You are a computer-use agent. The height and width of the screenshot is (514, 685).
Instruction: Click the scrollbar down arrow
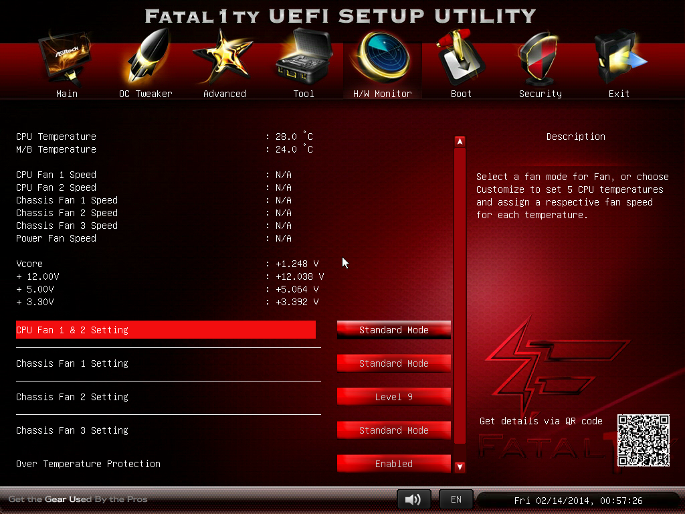click(460, 466)
